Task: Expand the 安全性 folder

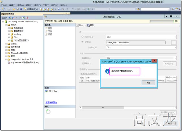Action: point(6,44)
